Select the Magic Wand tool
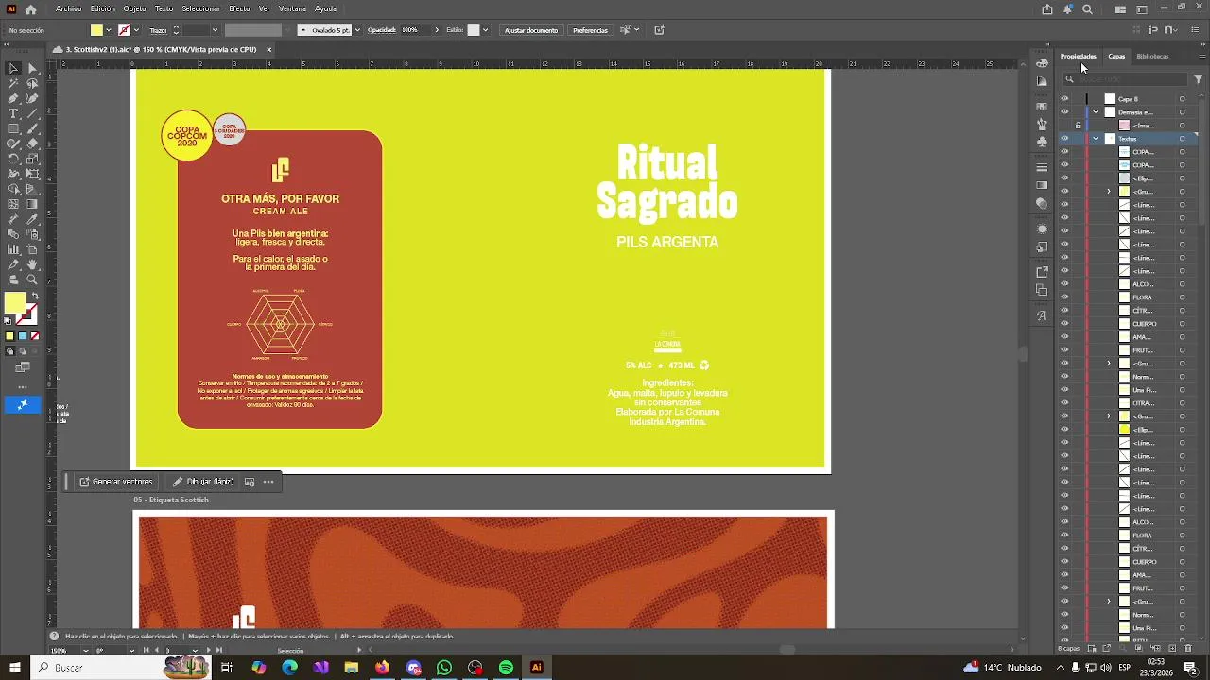Viewport: 1210px width, 680px height. tap(13, 83)
